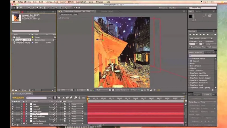
Task: Select the Pen tool in the toolbar
Action: click(x=41, y=8)
